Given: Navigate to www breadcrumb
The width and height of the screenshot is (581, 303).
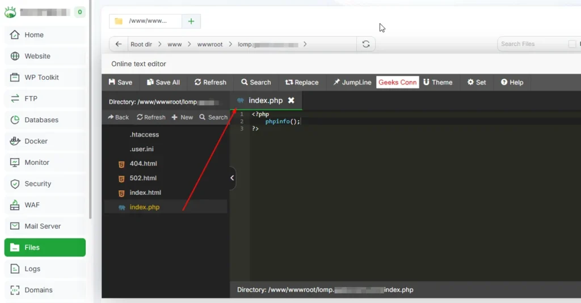Looking at the screenshot, I should (175, 44).
